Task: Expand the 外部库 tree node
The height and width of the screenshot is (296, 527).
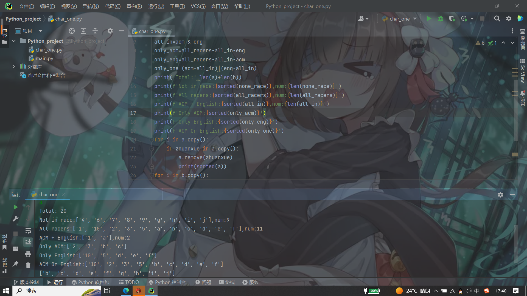Action: point(13,67)
